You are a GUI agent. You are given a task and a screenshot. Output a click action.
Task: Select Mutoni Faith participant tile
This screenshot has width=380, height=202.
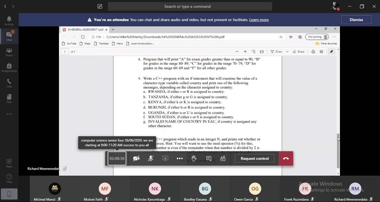point(105,189)
